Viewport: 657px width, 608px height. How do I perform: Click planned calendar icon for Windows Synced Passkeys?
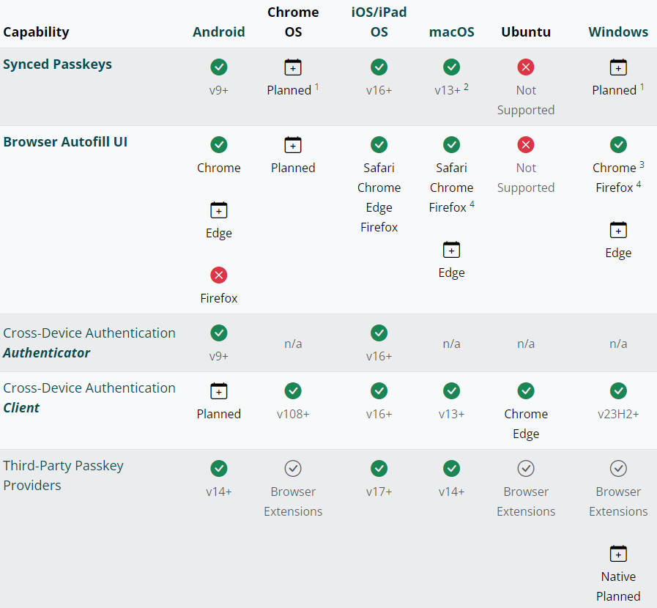click(x=618, y=67)
